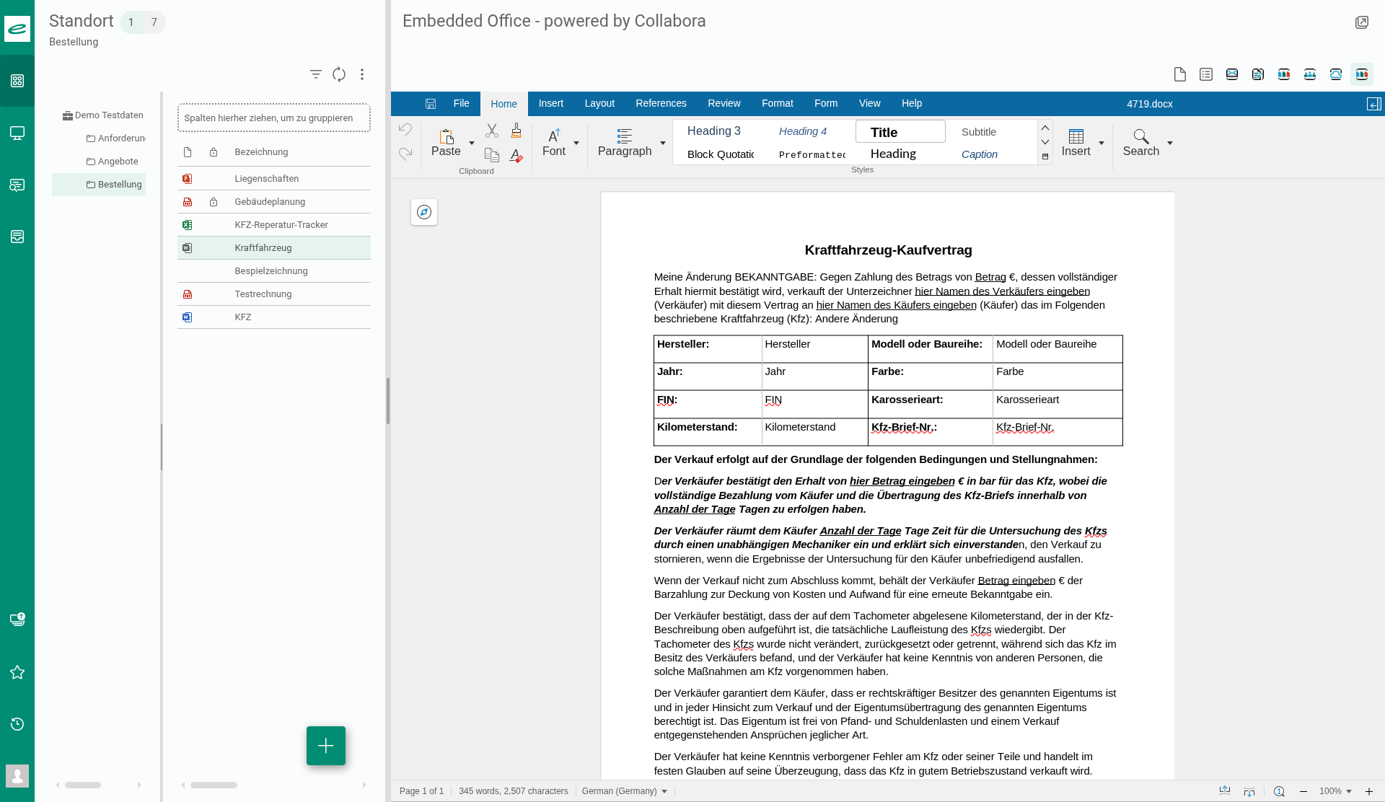
Task: Open the Navigator compass button
Action: [424, 212]
